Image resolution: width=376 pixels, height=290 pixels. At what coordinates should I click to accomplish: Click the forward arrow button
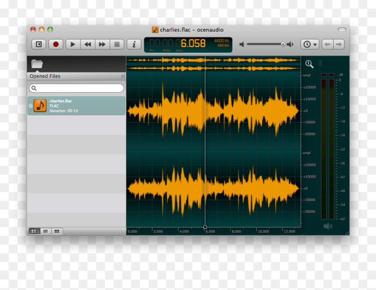(x=339, y=44)
